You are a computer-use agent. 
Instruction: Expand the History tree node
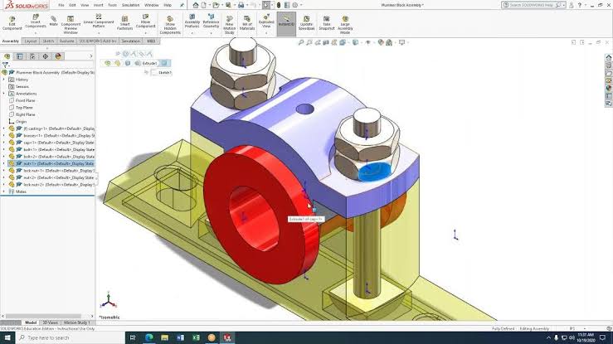point(3,80)
